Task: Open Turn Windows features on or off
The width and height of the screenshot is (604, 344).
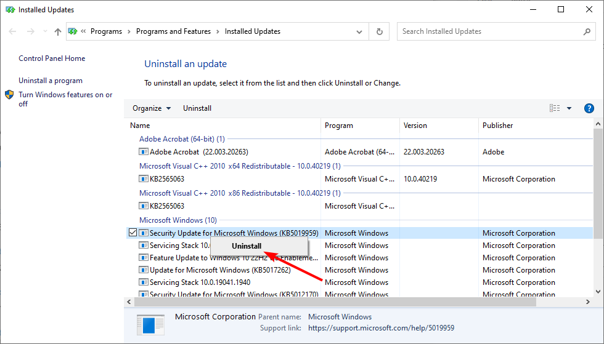Action: (x=65, y=99)
